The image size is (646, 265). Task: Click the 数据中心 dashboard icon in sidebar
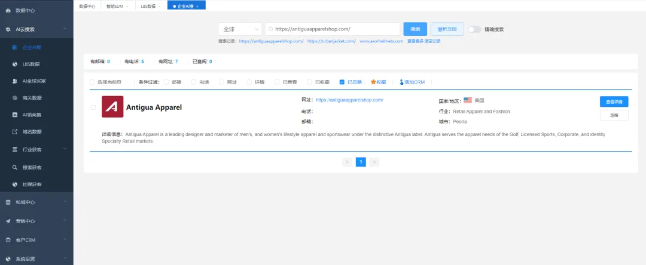(8, 11)
